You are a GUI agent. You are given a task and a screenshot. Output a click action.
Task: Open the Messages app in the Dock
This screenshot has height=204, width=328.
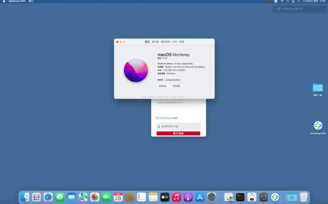pyautogui.click(x=60, y=197)
